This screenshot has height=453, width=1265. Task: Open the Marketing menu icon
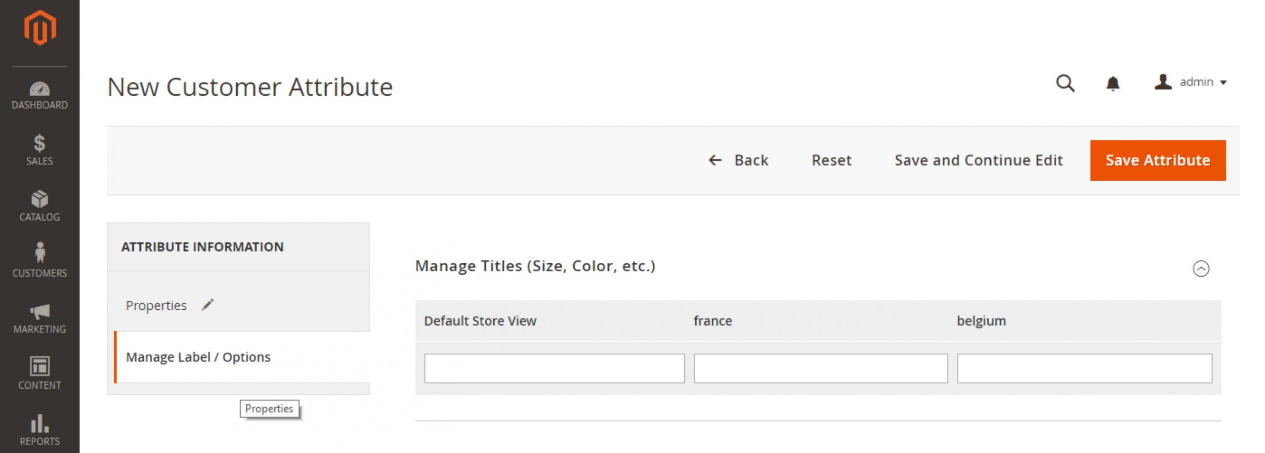[x=39, y=316]
